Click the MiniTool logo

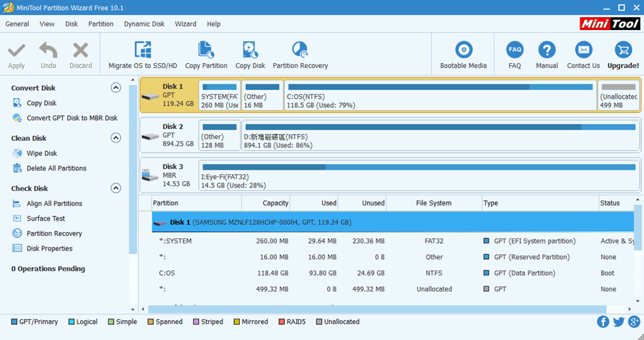[x=610, y=24]
